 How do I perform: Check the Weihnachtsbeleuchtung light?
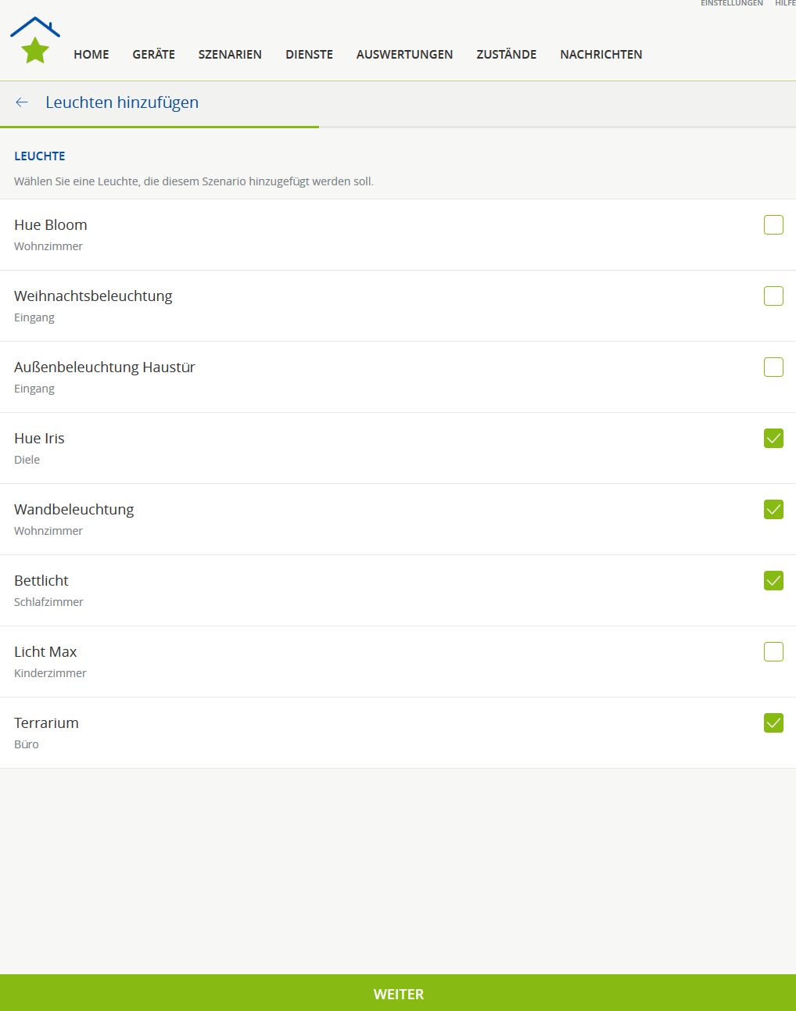[773, 296]
